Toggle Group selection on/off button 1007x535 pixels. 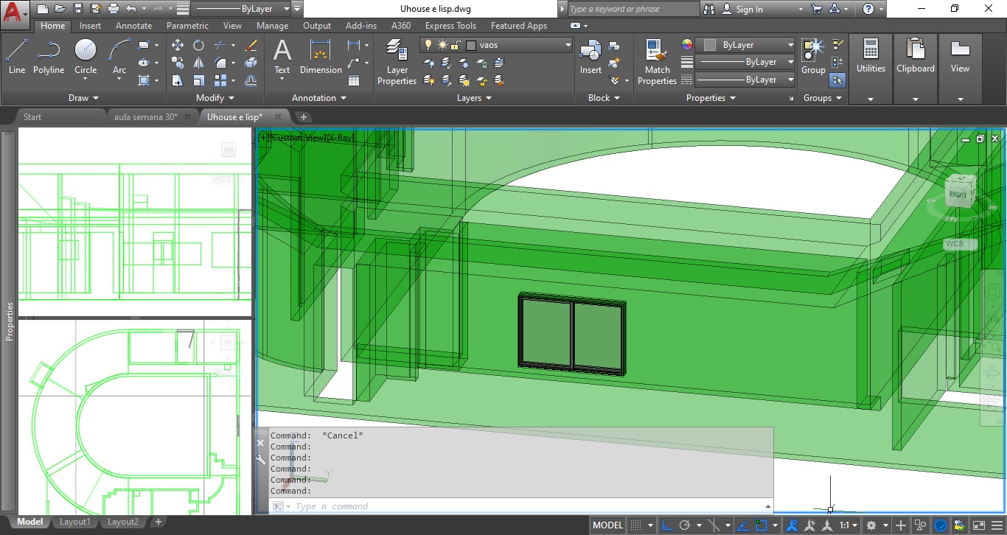coord(837,80)
